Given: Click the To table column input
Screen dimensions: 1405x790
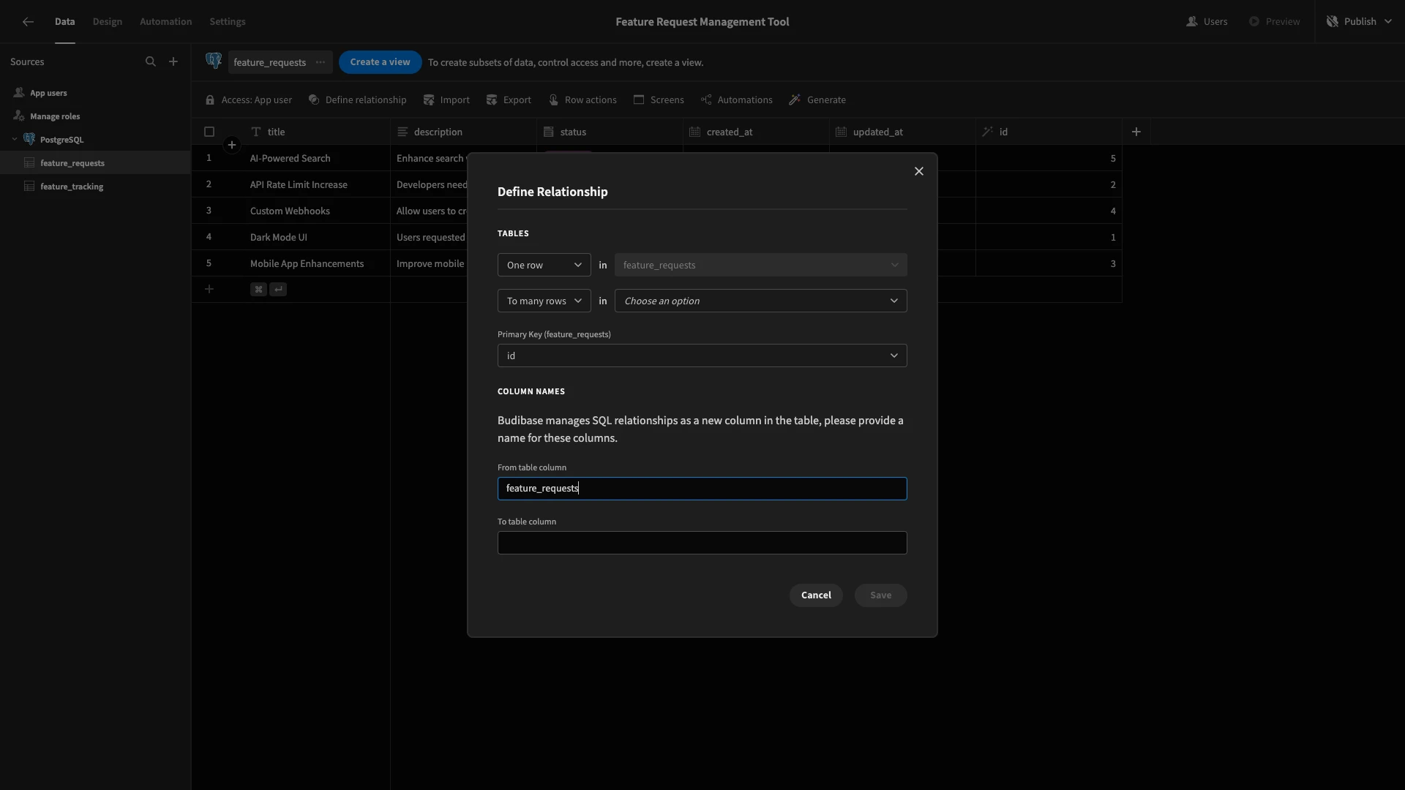Looking at the screenshot, I should pyautogui.click(x=702, y=542).
